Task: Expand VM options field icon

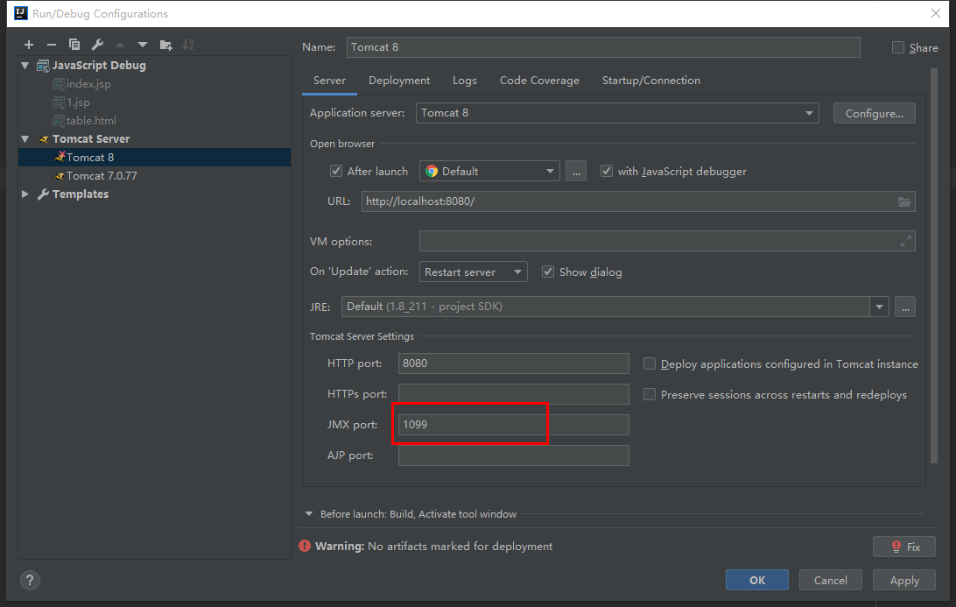Action: 906,241
